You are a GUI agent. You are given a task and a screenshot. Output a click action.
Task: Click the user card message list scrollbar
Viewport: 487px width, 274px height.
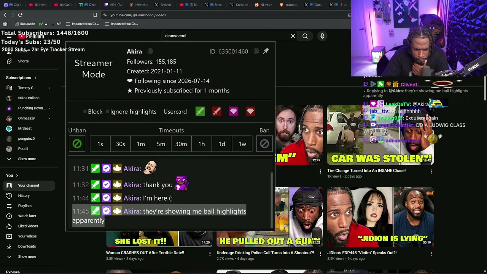click(272, 200)
